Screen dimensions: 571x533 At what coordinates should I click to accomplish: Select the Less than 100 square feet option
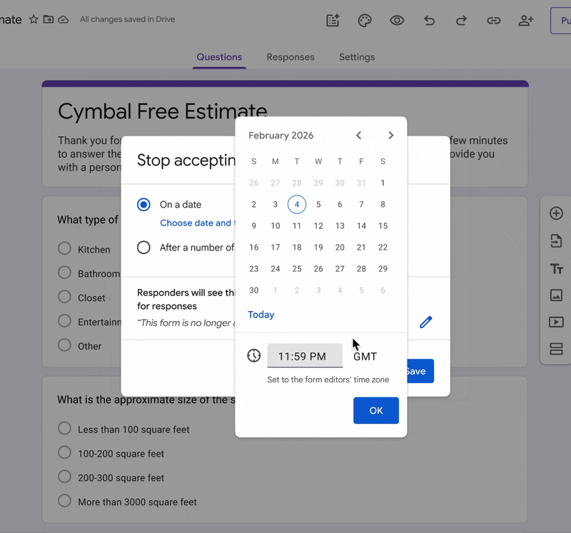point(64,429)
